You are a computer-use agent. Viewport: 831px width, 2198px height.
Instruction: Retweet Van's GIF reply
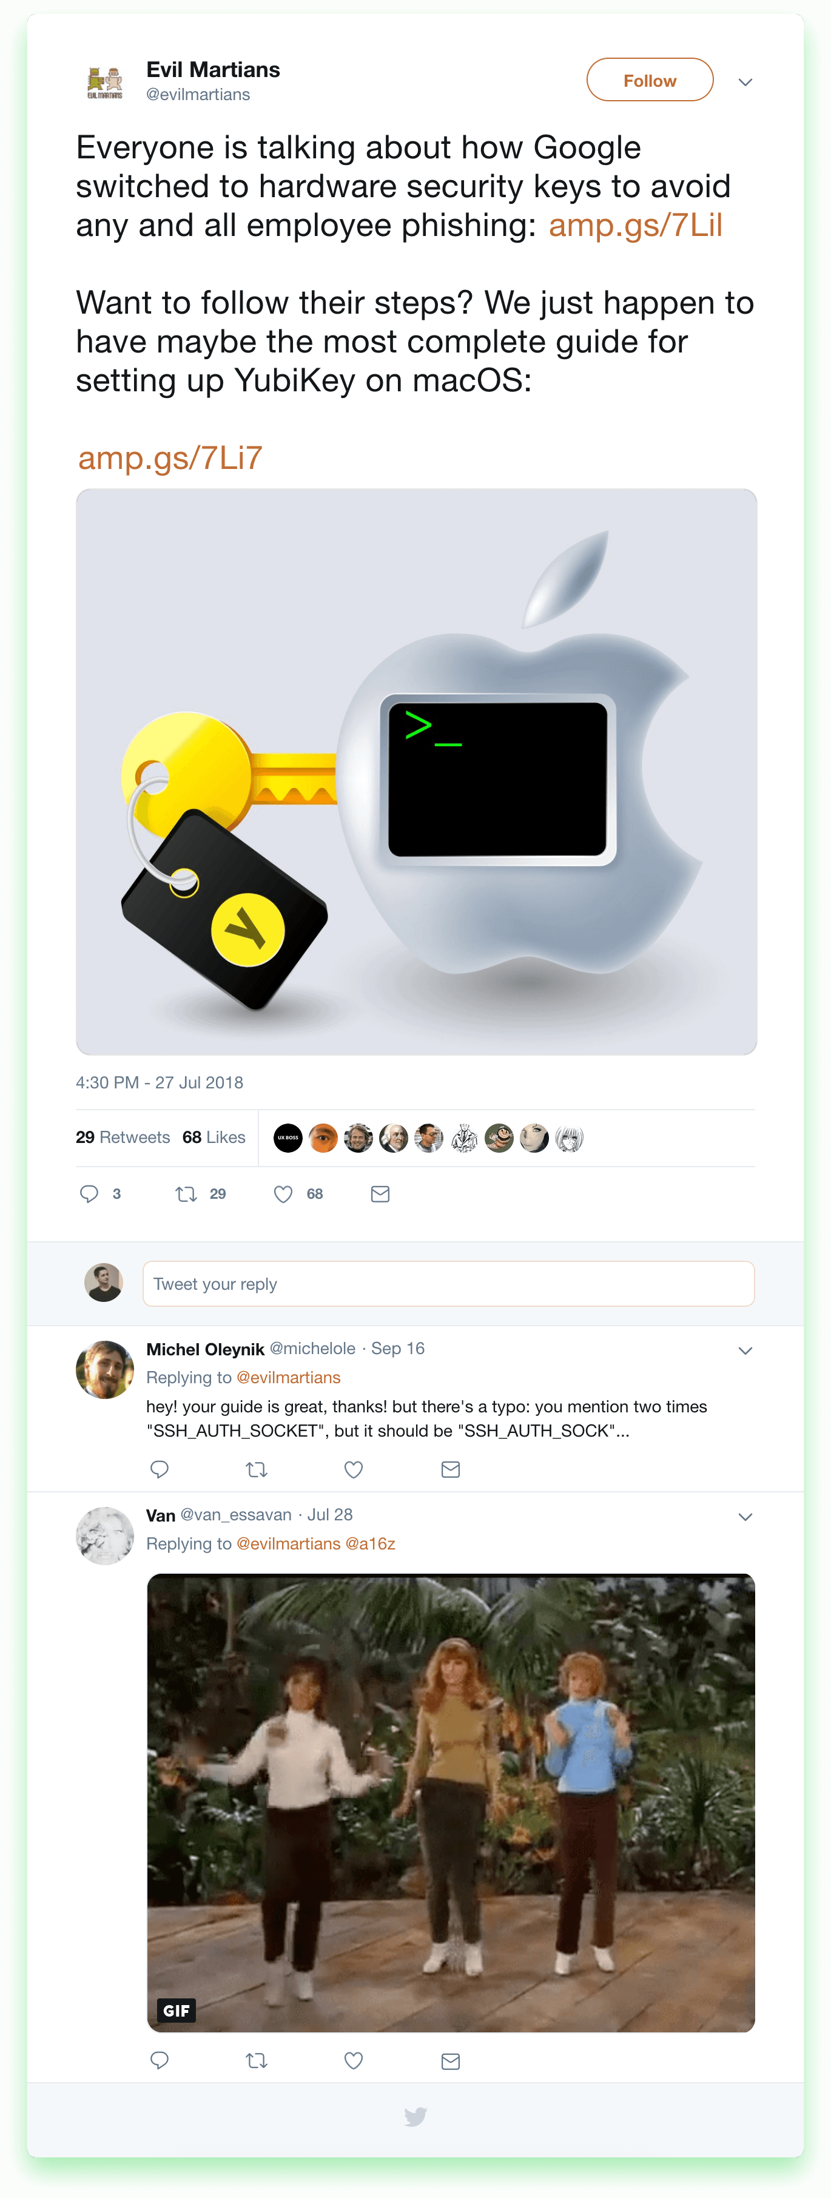257,2061
